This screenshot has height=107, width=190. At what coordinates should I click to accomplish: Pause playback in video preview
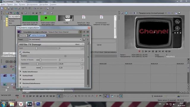(x=153, y=51)
